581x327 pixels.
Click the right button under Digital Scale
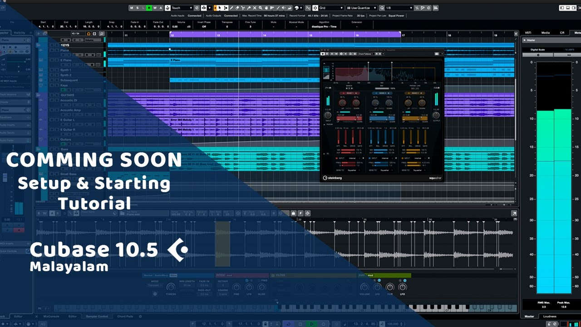tap(569, 54)
